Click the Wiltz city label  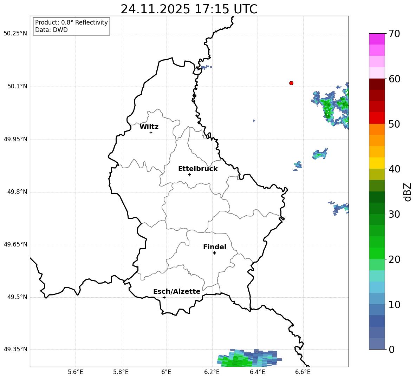149,127
